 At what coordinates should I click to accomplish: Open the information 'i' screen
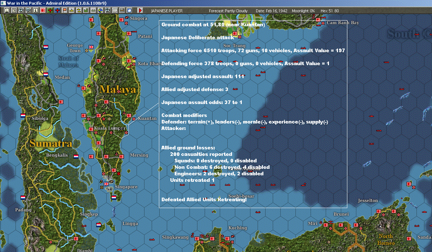pyautogui.click(x=36, y=10)
